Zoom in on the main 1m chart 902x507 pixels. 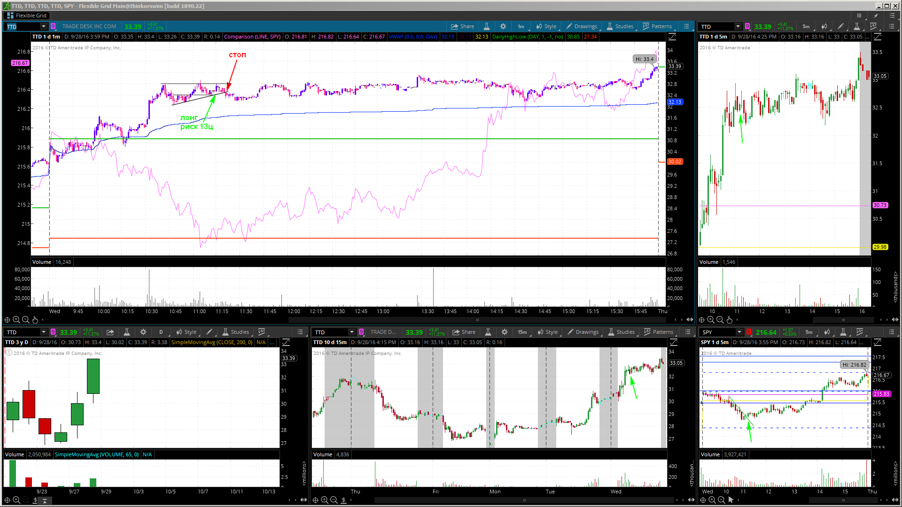pos(16,320)
